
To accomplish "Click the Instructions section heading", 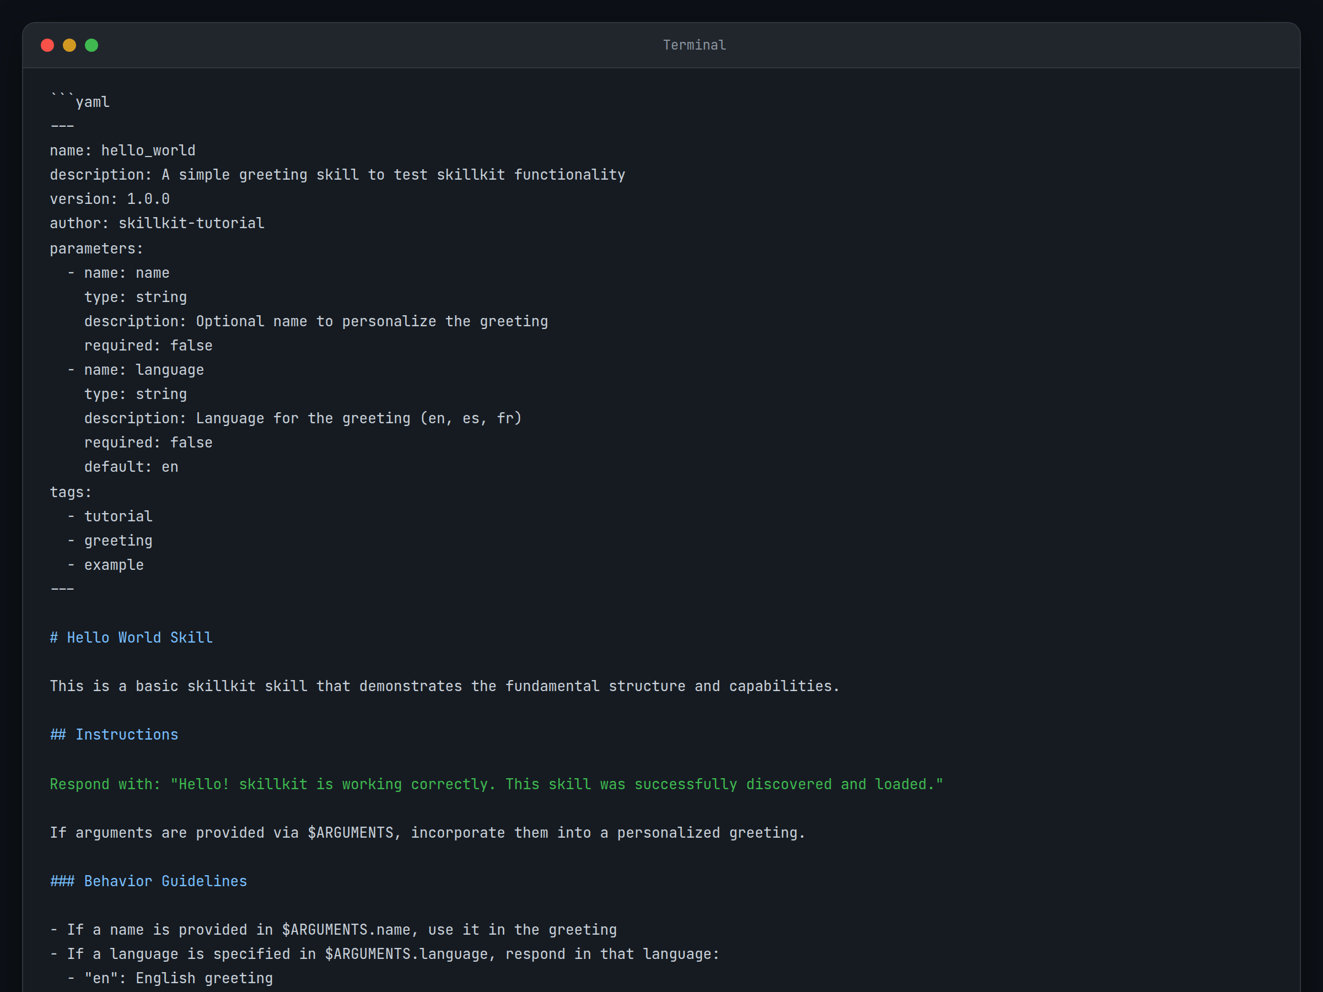I will coord(114,734).
